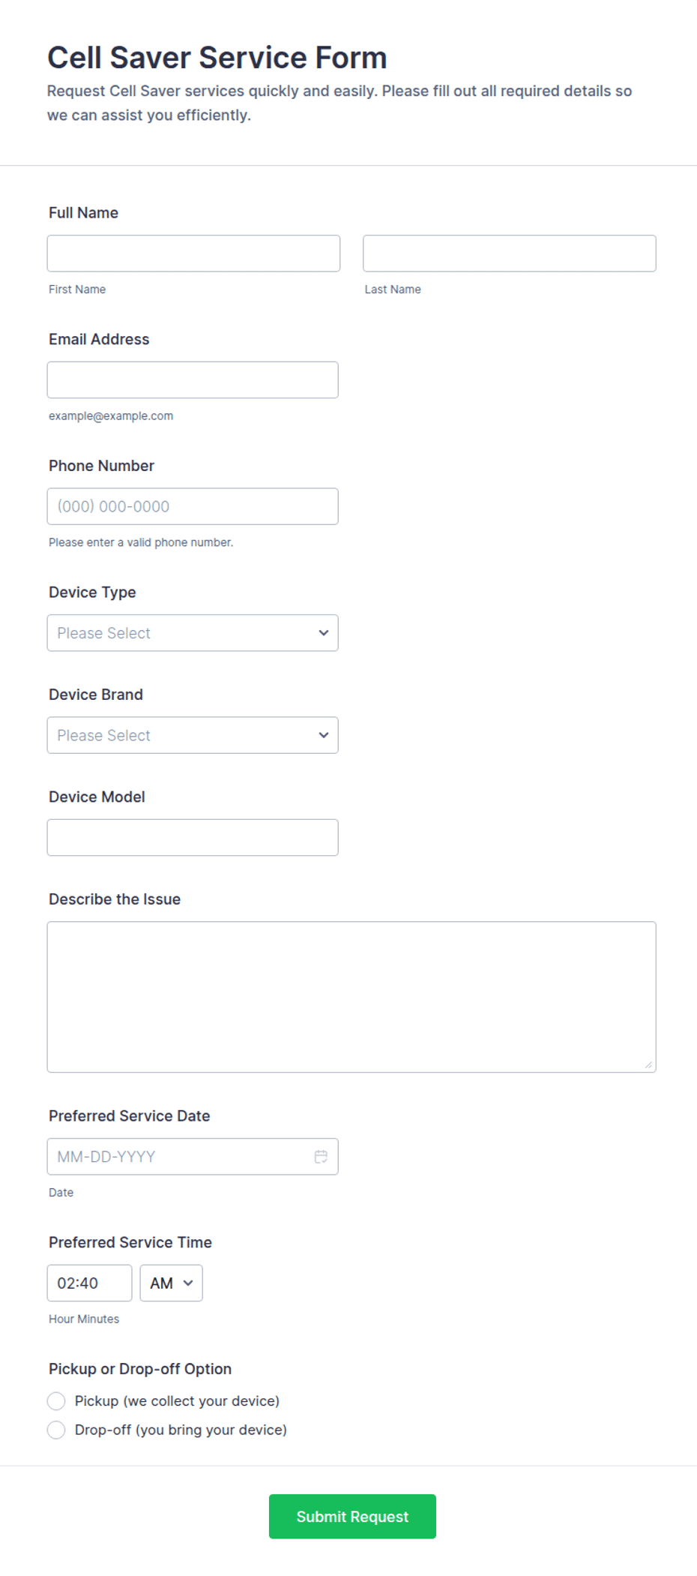Screen dimensions: 697x1576
Task: Click the Phone Number input field
Action: tap(193, 506)
